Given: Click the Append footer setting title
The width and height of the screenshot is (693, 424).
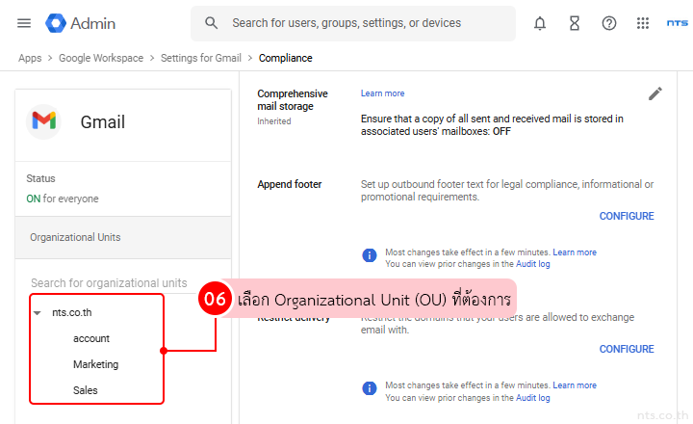Looking at the screenshot, I should pos(290,184).
